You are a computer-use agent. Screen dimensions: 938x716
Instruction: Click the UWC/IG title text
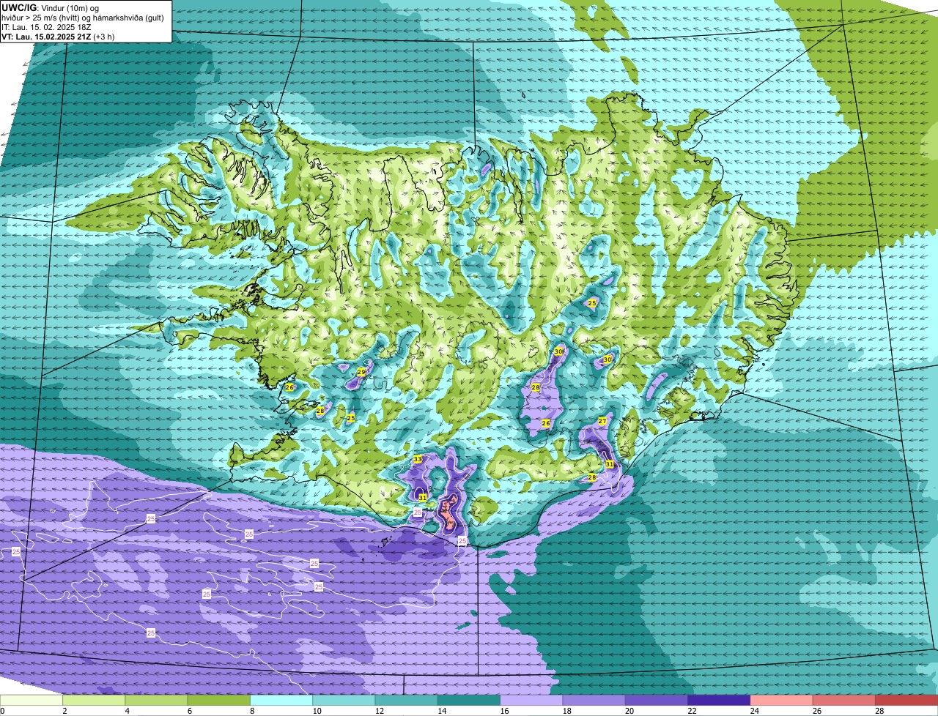pos(18,7)
